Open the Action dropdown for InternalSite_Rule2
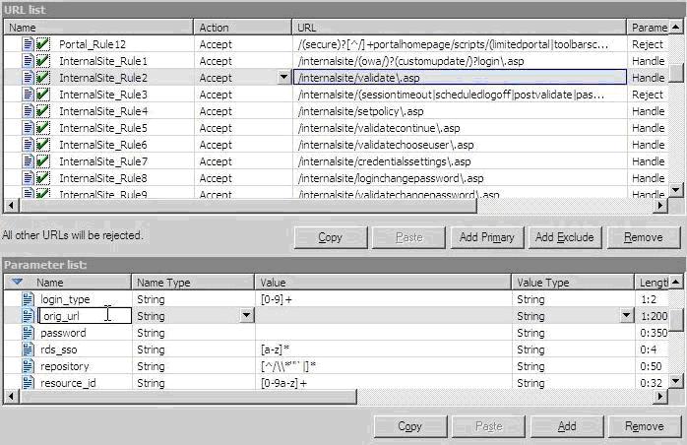This screenshot has width=687, height=445. (283, 78)
